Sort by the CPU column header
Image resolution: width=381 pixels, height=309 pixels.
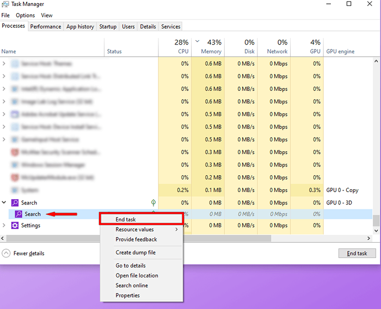[x=175, y=47]
